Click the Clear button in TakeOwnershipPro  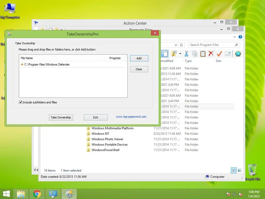[x=139, y=69]
